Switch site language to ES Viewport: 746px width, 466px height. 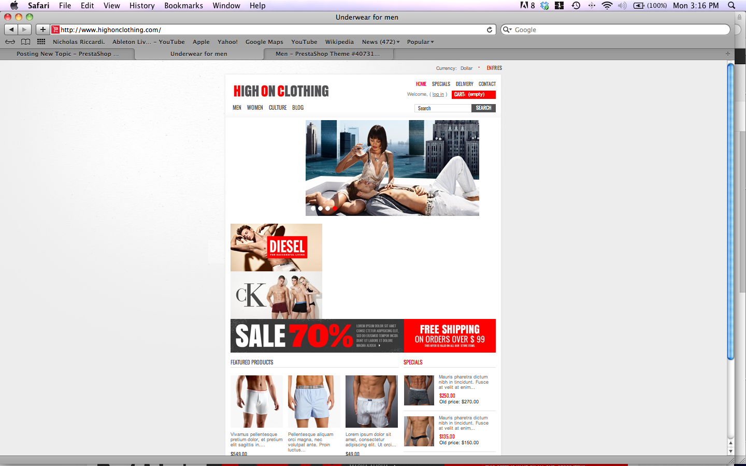click(499, 68)
